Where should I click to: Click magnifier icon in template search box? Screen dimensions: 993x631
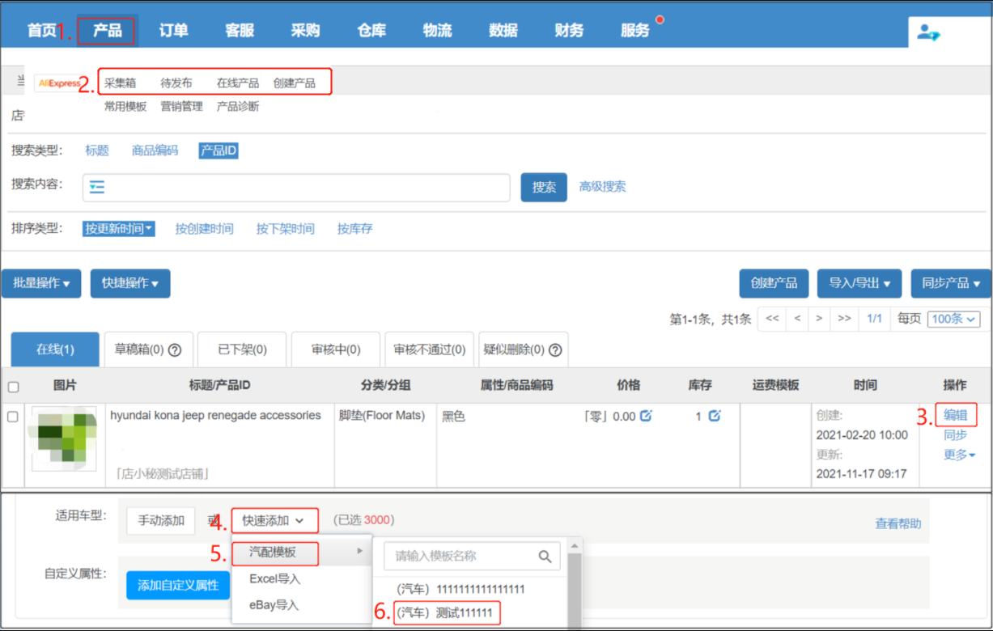click(546, 557)
